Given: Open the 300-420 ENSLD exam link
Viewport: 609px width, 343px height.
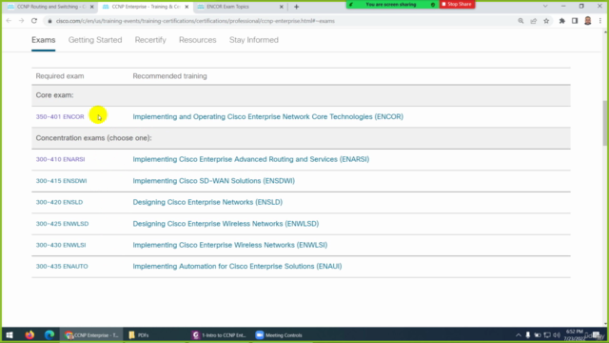Looking at the screenshot, I should (59, 202).
